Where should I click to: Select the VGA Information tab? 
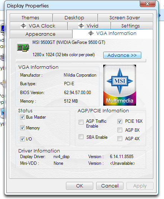(x=113, y=33)
